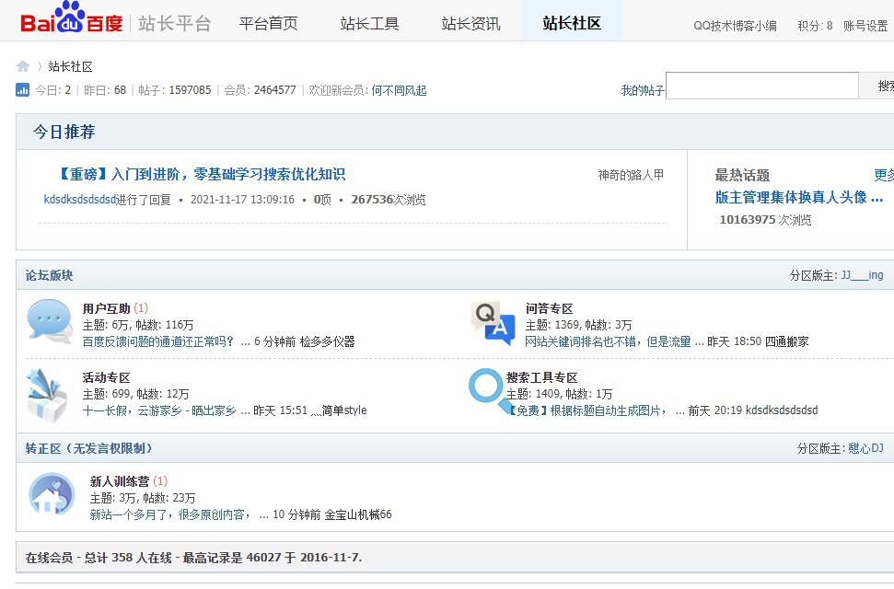Click the Baidu logo
Screen dimensions: 894x589
pyautogui.click(x=72, y=20)
